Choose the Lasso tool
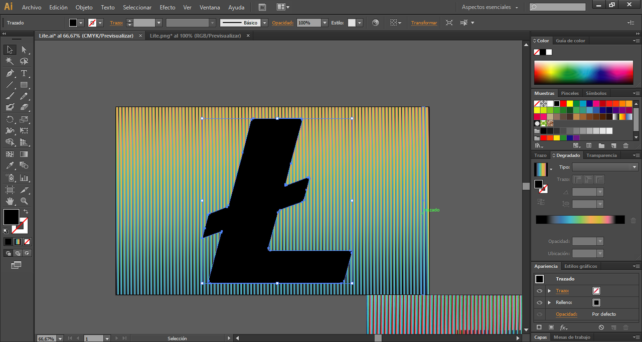This screenshot has width=642, height=342. [24, 61]
